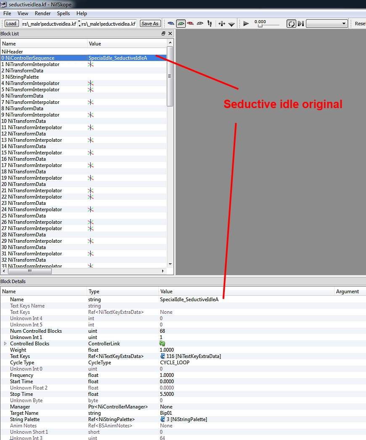Click the switch animation step icon
366x440 pixels.
click(x=301, y=24)
